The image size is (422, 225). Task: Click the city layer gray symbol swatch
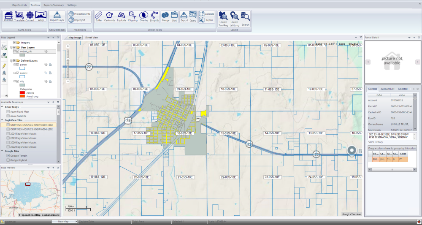(x=22, y=85)
